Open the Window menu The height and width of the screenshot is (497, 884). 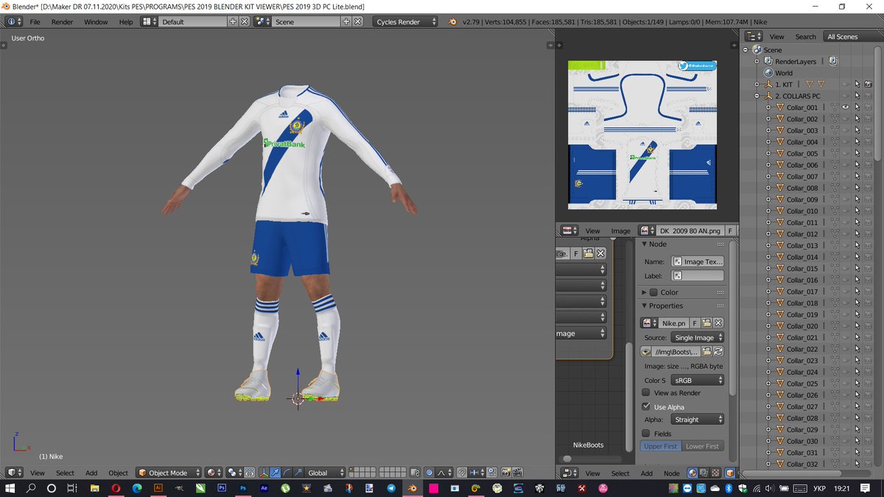click(96, 22)
